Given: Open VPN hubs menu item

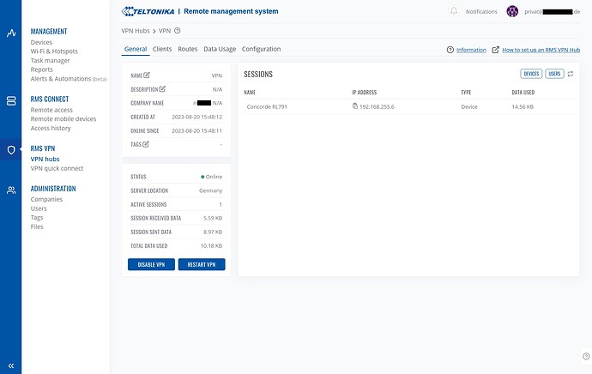Looking at the screenshot, I should click(x=45, y=160).
